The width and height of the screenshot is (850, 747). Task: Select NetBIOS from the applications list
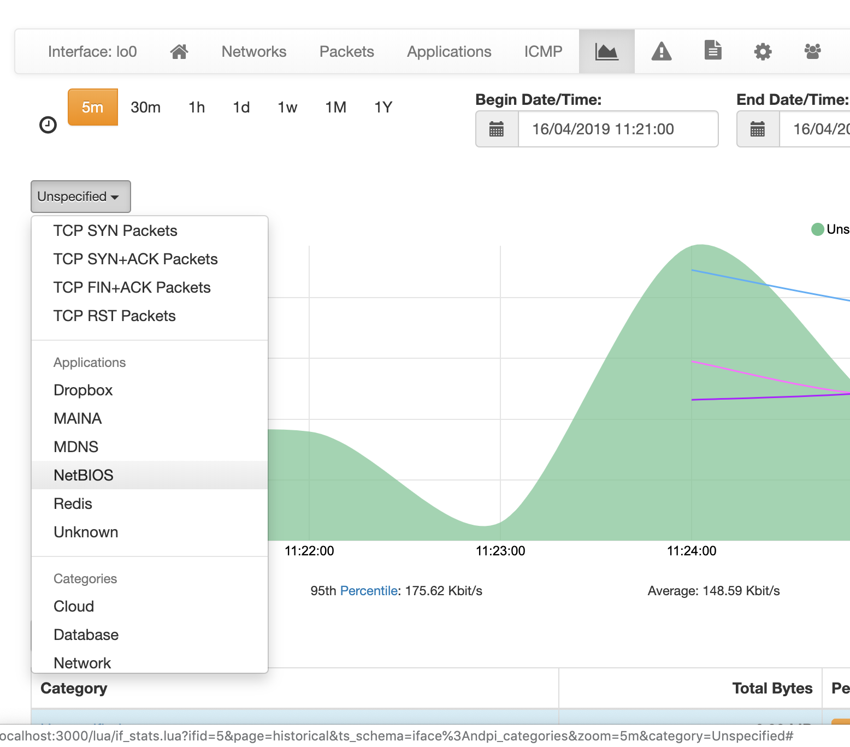[x=83, y=475]
